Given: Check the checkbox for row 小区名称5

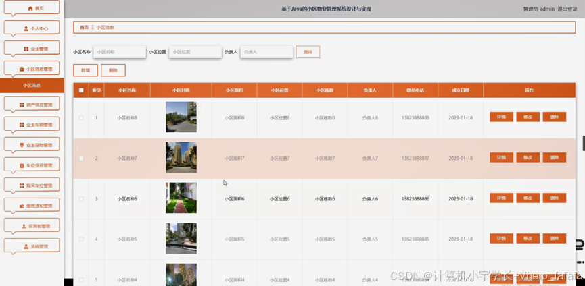Looking at the screenshot, I should [x=81, y=239].
